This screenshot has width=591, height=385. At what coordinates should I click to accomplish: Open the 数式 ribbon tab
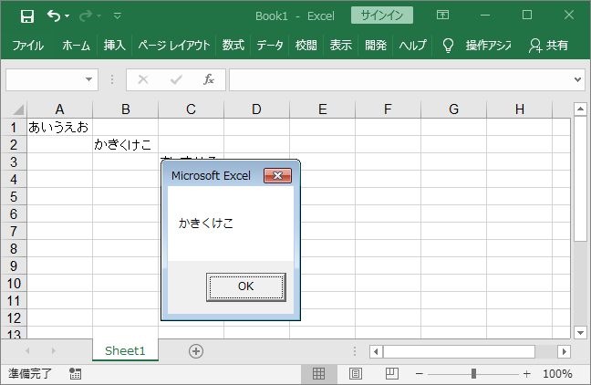(x=233, y=45)
